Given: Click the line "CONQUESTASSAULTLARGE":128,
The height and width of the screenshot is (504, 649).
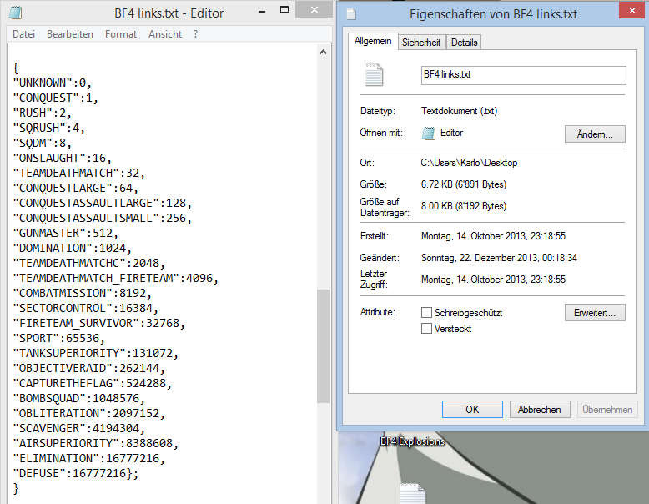Looking at the screenshot, I should [x=103, y=204].
